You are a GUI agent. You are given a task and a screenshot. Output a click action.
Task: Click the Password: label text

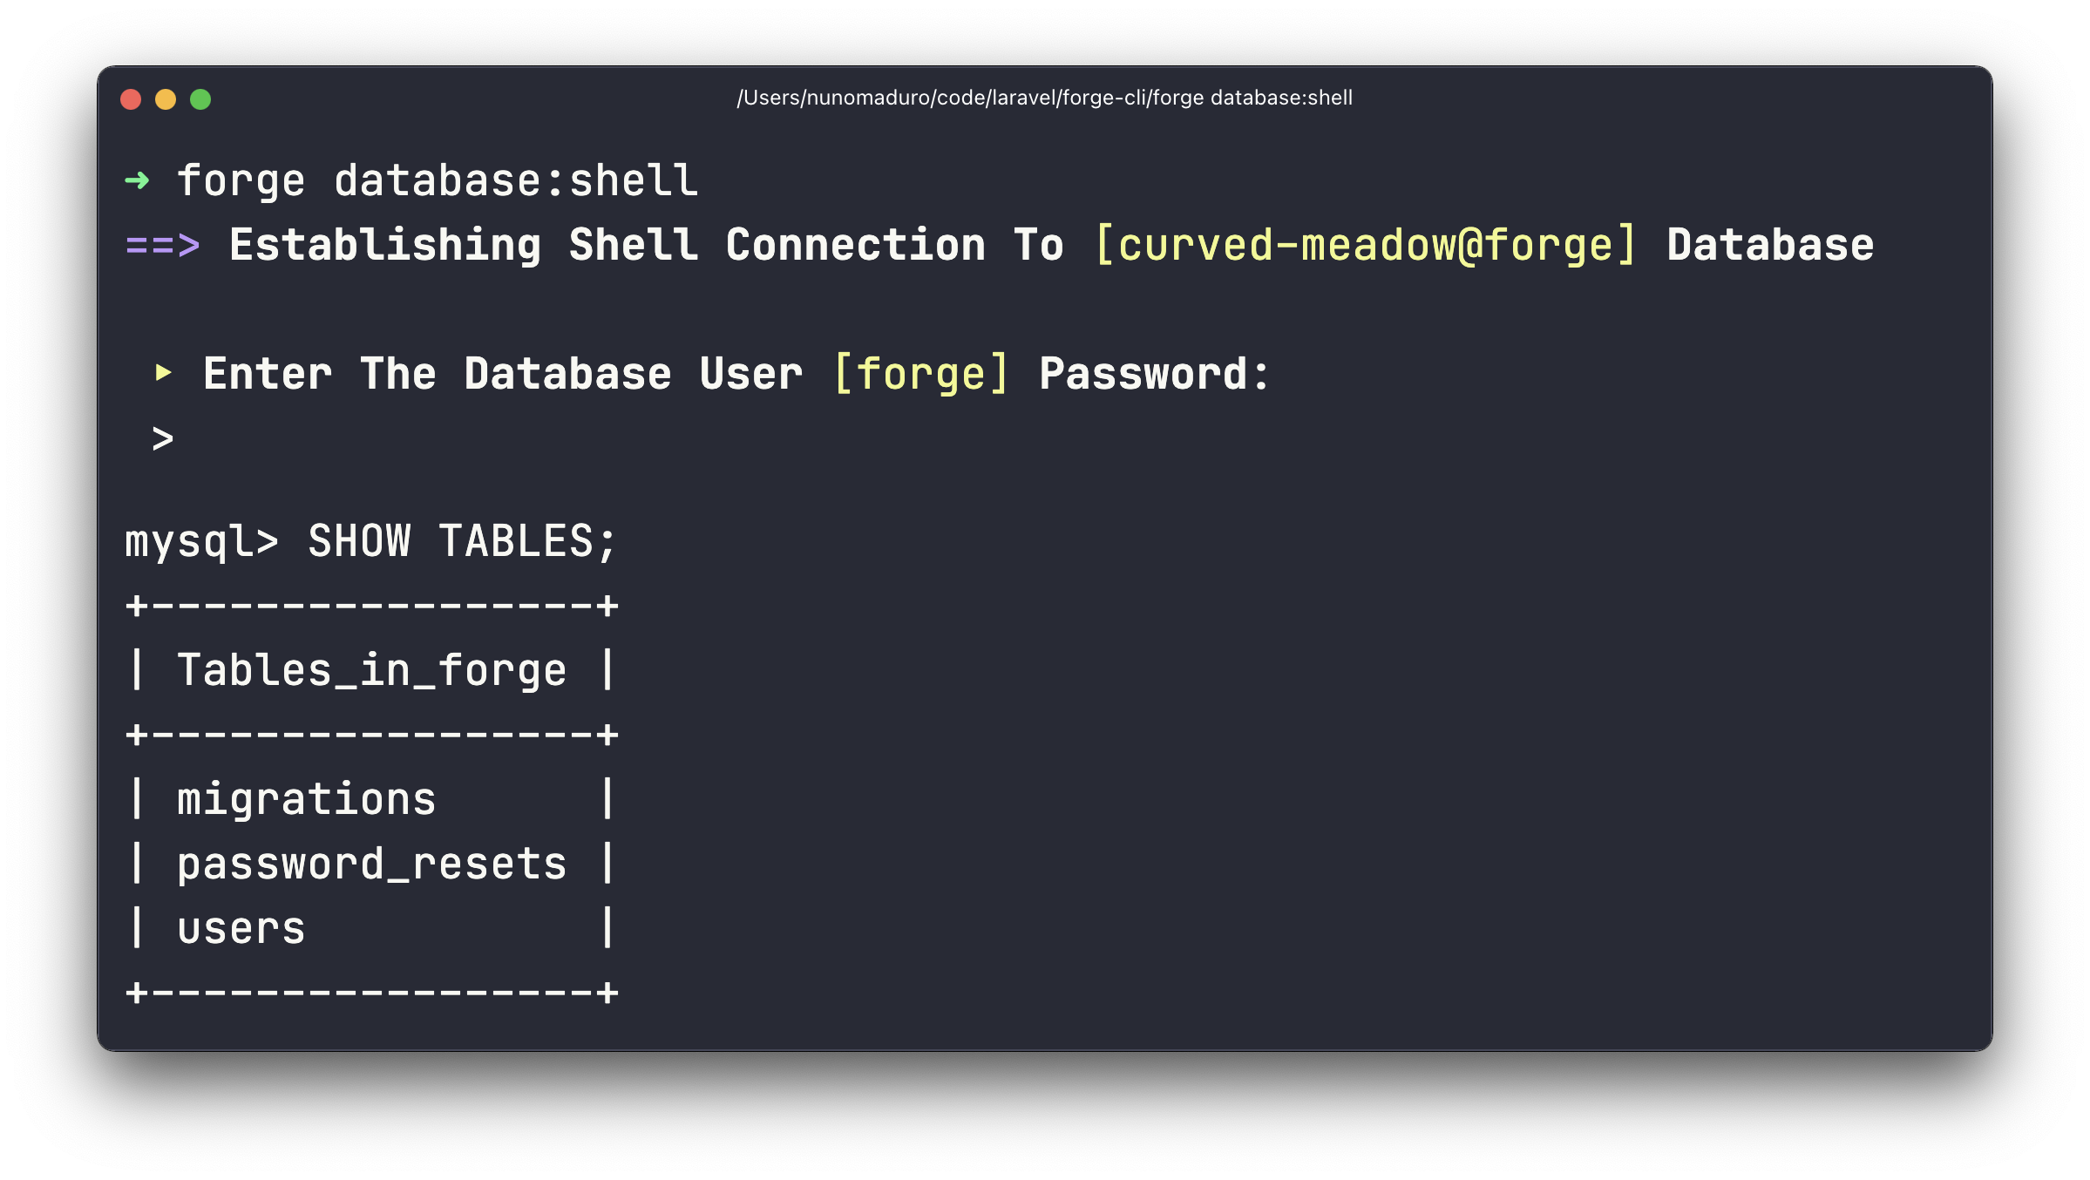tap(1155, 374)
